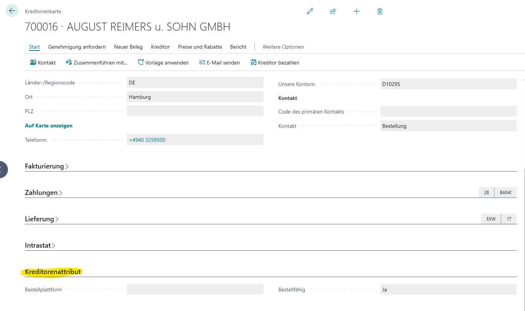Click the Bestellfähig label

point(292,290)
